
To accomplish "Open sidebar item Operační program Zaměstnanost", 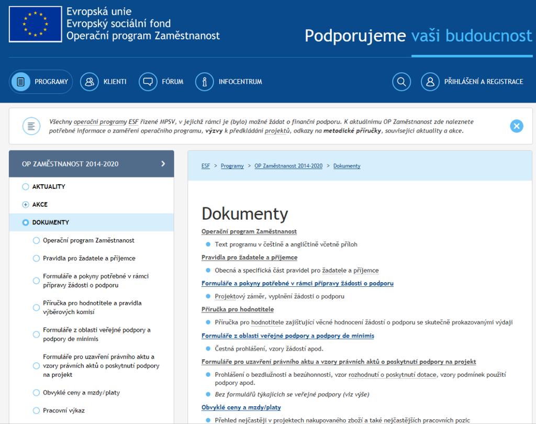I will pos(88,240).
